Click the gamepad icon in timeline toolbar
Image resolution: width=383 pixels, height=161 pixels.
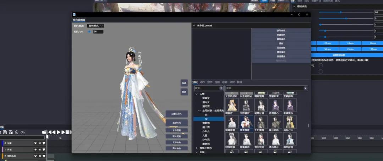pos(22,132)
